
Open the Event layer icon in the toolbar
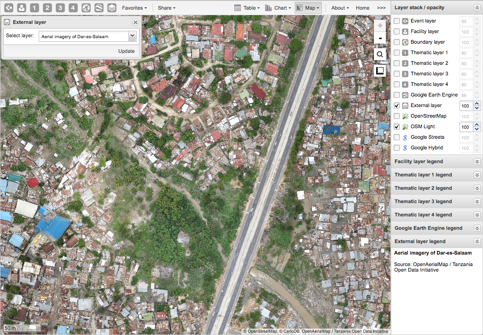point(8,8)
